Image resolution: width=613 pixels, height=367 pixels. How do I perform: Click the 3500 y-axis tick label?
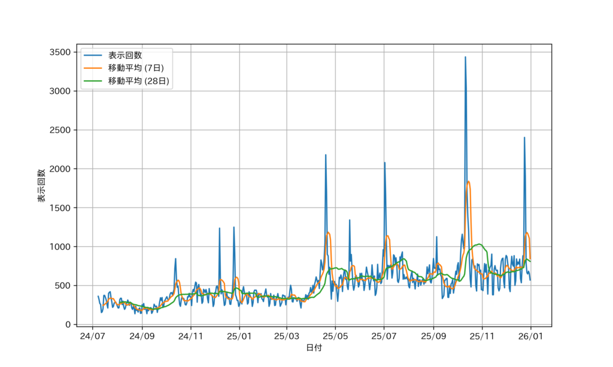(x=61, y=52)
